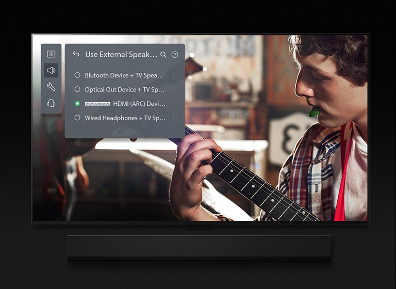Click the Optical Out Device + TV label

[124, 89]
